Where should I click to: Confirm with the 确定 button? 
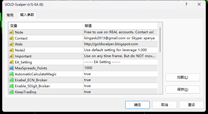138,105
